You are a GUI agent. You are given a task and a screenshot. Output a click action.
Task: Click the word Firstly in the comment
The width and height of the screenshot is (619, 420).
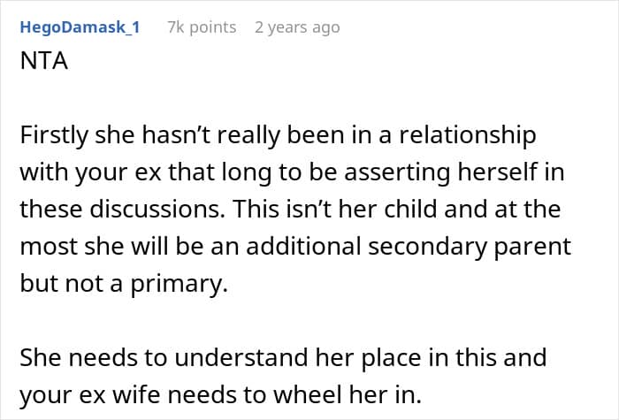pyautogui.click(x=54, y=135)
